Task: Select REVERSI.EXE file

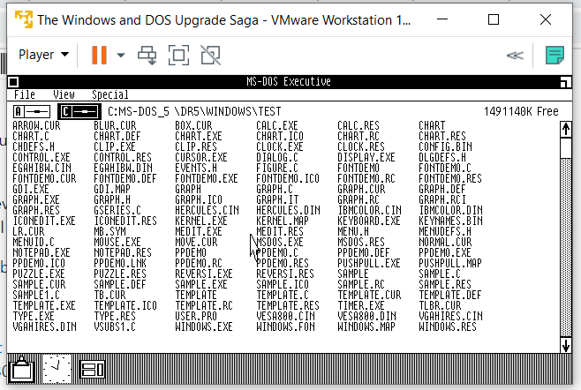Action: coord(204,274)
